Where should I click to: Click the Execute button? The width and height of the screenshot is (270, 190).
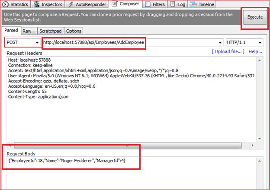point(255,17)
